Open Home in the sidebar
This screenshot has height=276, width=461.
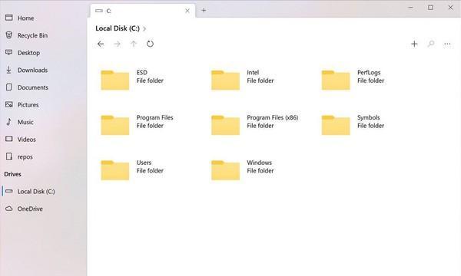[44, 18]
